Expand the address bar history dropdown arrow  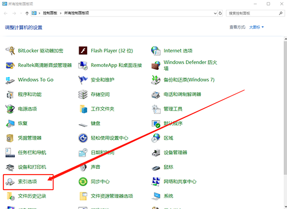tap(215, 13)
